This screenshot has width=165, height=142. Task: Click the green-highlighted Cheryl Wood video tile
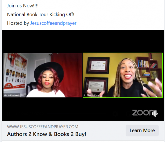pos(123,75)
